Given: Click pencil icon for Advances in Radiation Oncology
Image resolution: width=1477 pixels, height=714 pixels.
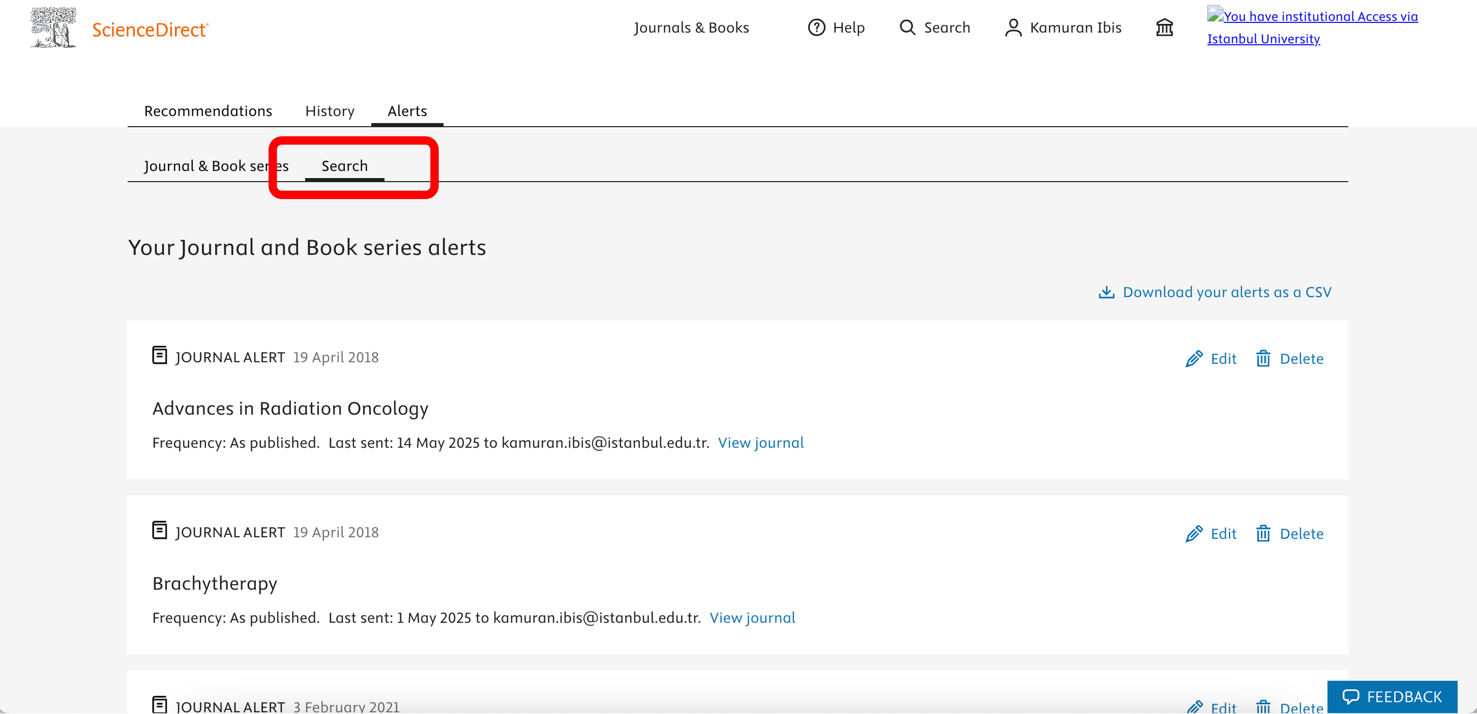Looking at the screenshot, I should pyautogui.click(x=1194, y=359).
